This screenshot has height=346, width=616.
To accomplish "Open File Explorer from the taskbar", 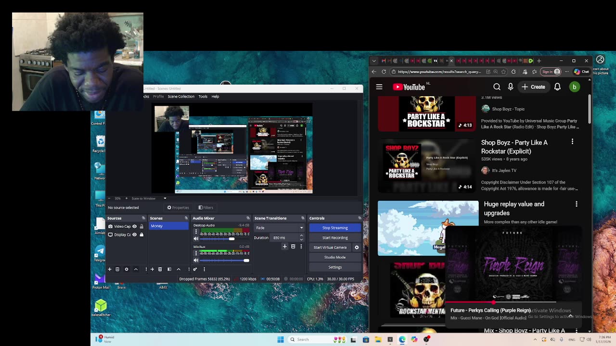I will pos(378,339).
